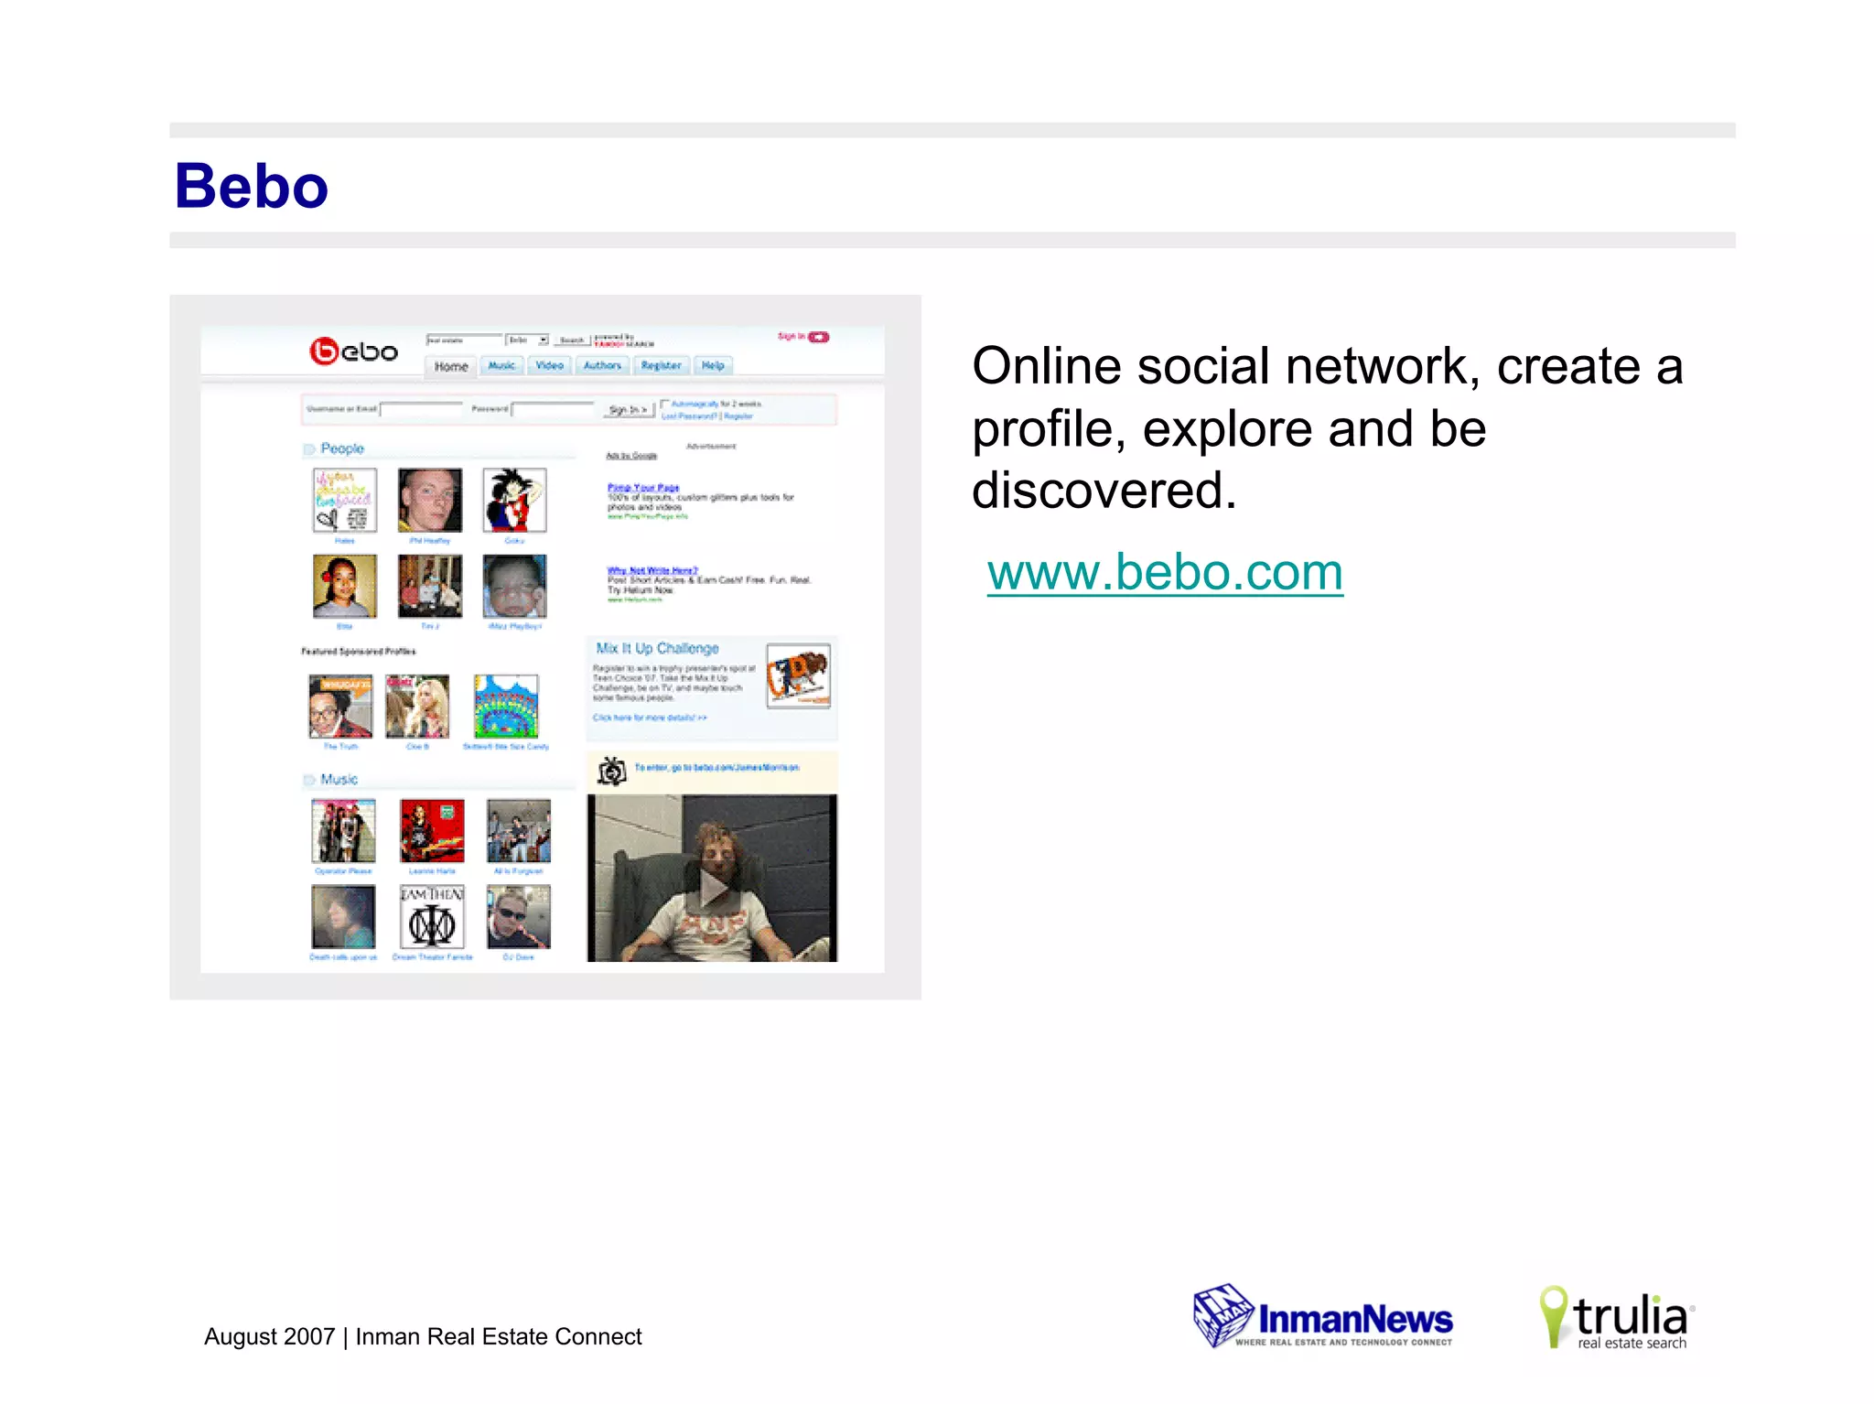
Task: Open the Skittles rainbow sponsored thumbnail
Action: (x=506, y=707)
